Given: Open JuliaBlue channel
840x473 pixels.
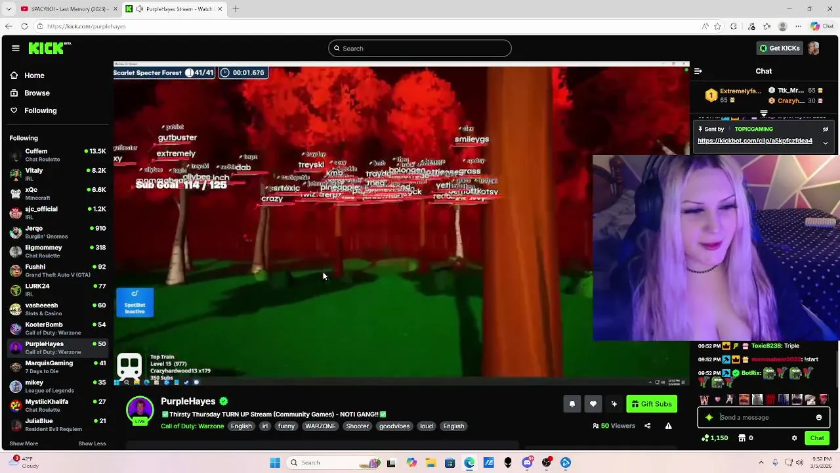Looking at the screenshot, I should [58, 424].
